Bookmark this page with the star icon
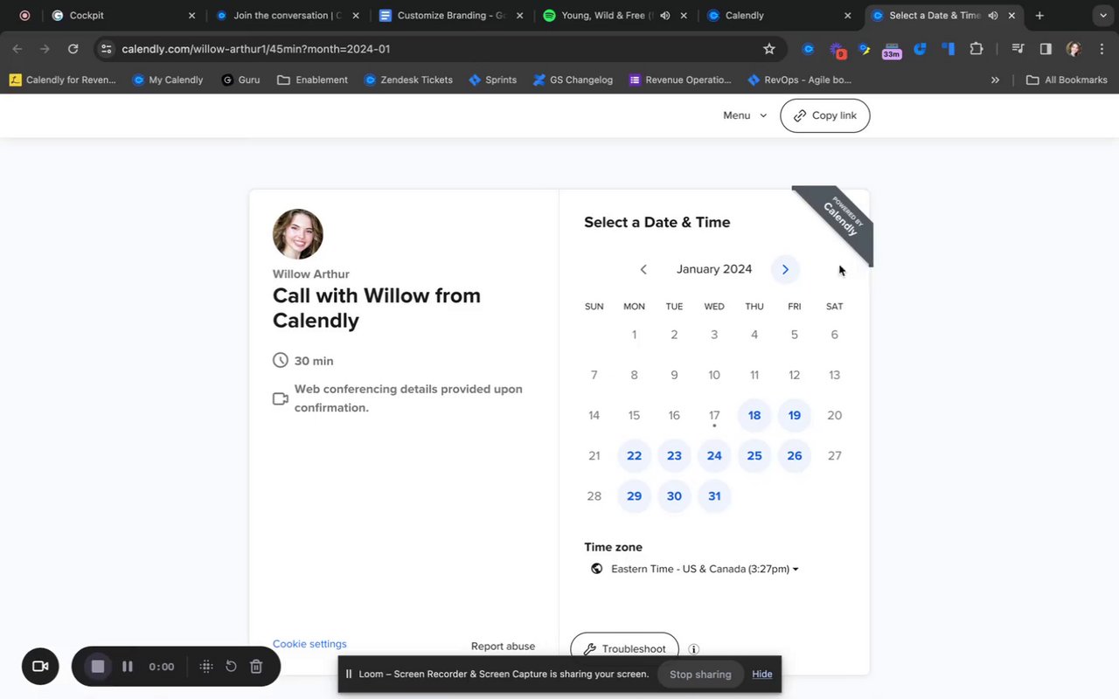This screenshot has height=699, width=1119. pos(769,49)
